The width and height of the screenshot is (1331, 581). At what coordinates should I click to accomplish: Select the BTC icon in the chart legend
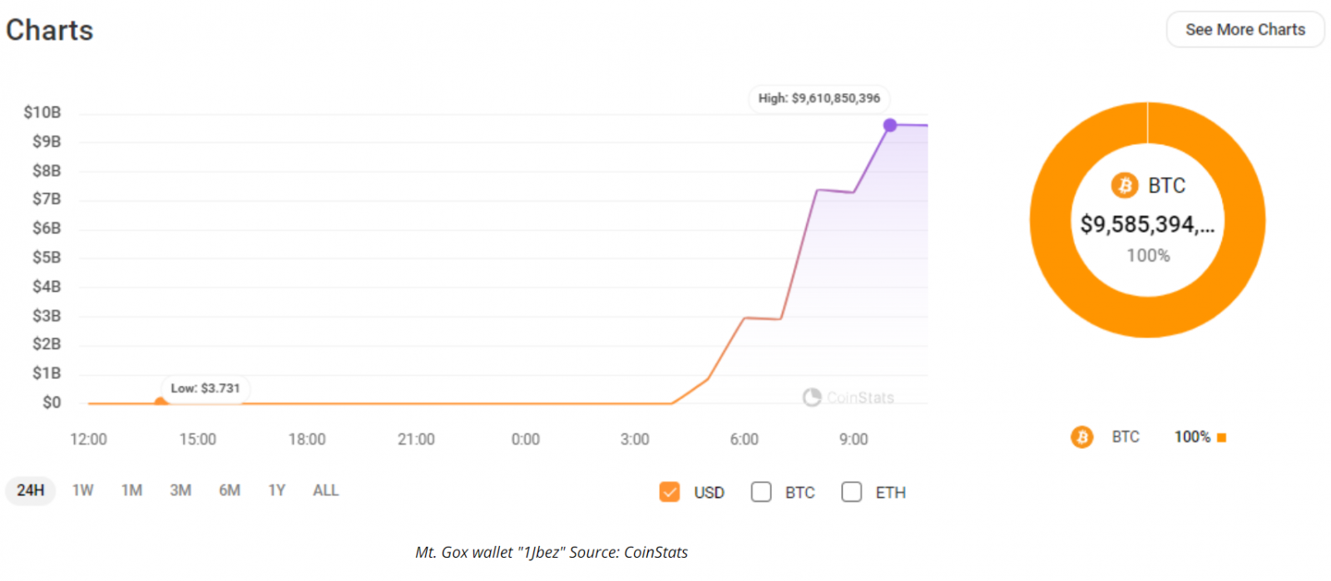[1081, 437]
